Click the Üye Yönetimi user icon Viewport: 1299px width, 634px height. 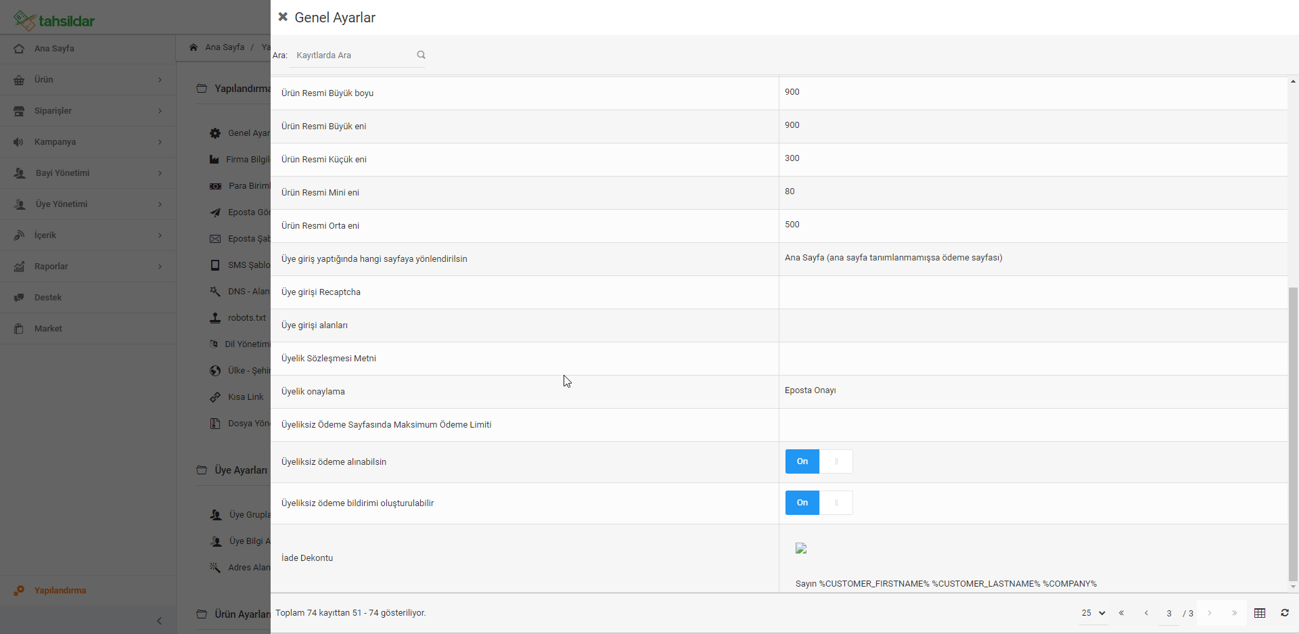[x=20, y=204]
